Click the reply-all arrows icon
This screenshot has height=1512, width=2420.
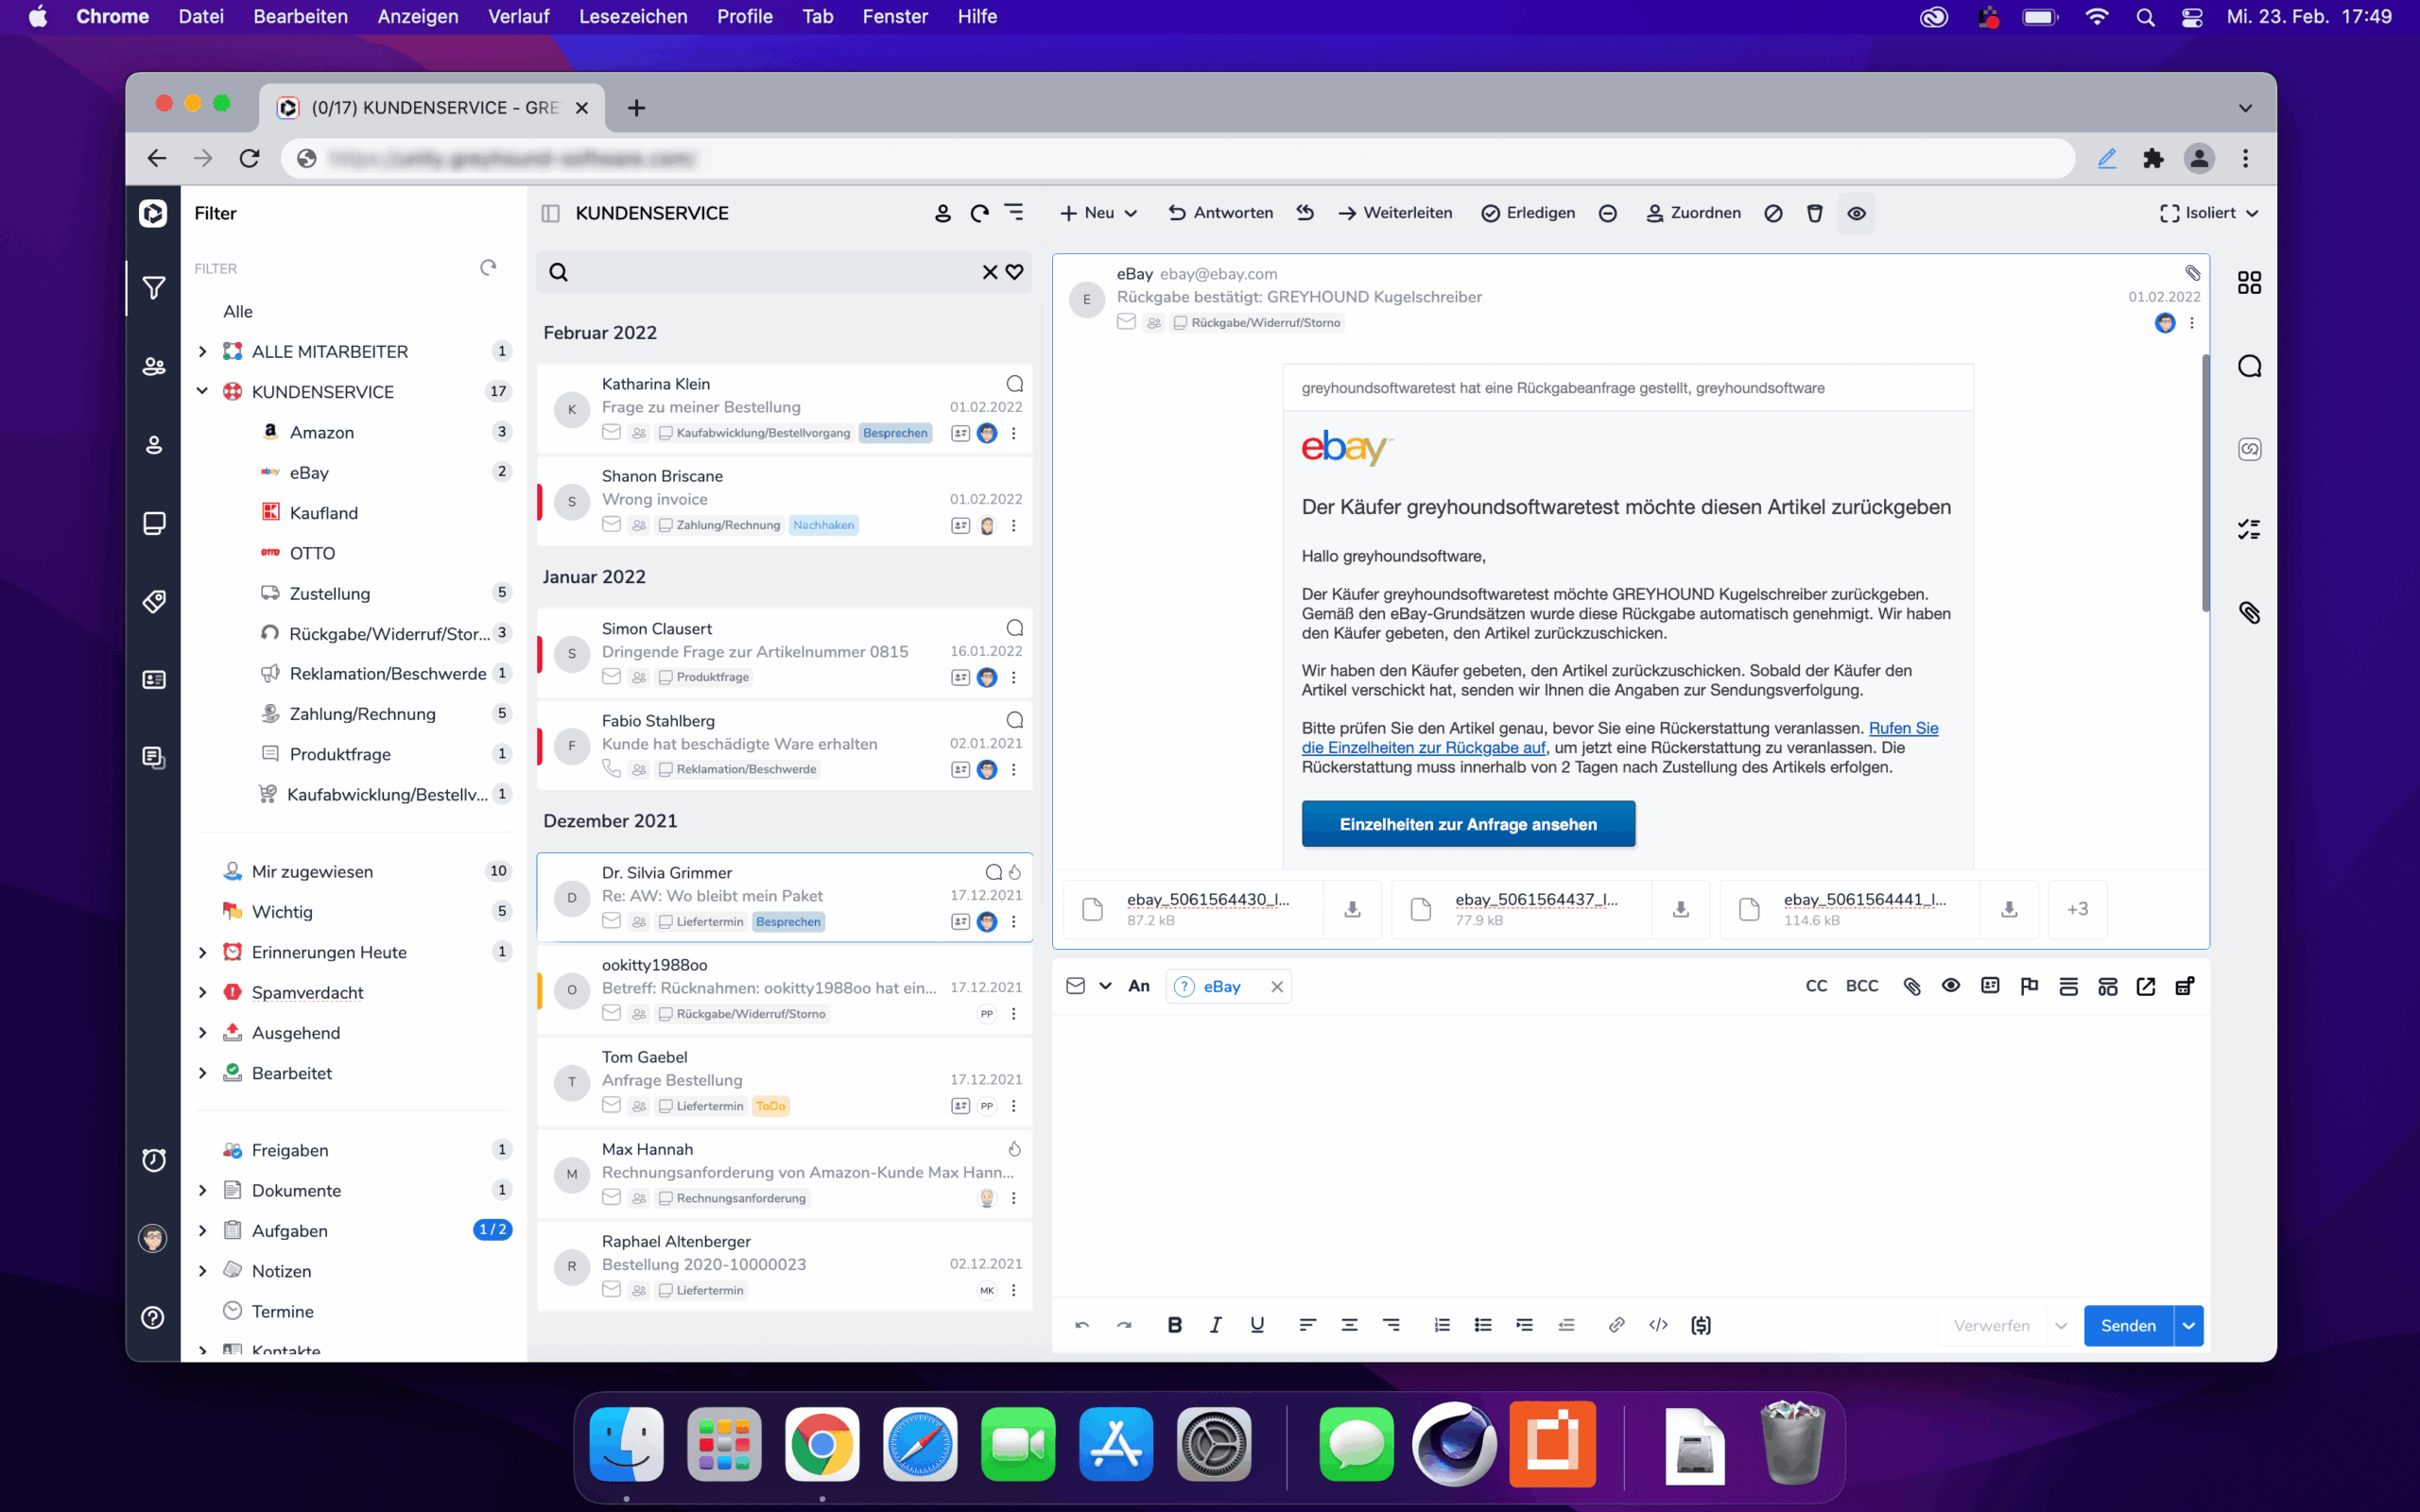(1305, 212)
